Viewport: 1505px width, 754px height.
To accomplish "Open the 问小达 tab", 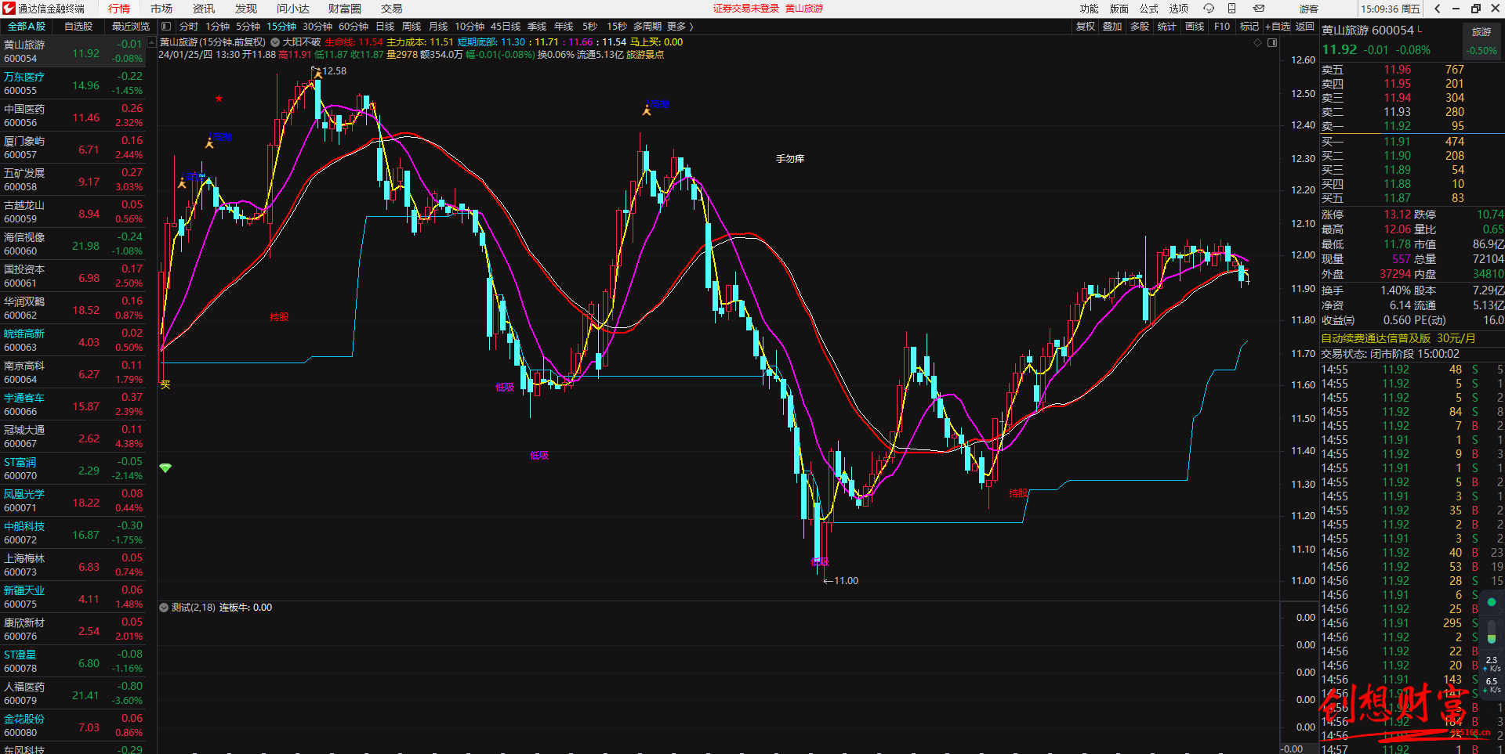I will [x=293, y=9].
